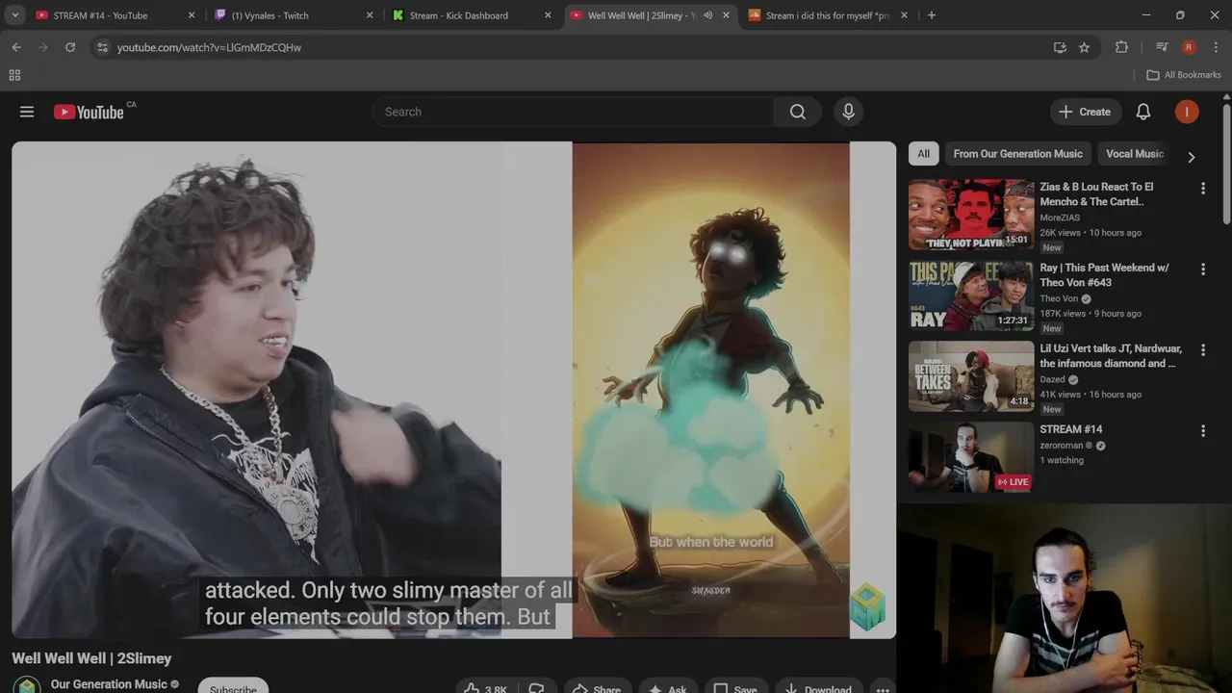The height and width of the screenshot is (693, 1232).
Task: Open the apps grid on bookmarks bar
Action: tap(14, 75)
